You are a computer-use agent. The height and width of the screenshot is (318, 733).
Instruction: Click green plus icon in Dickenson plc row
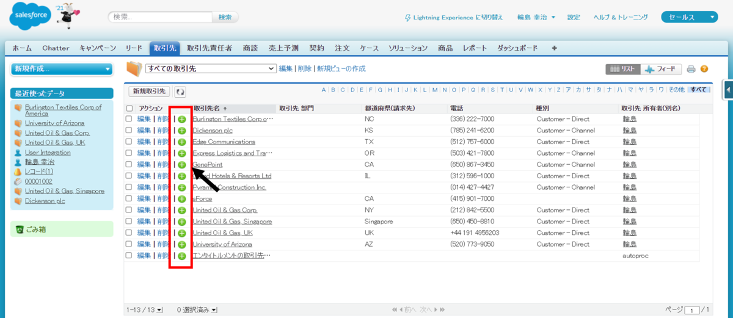coord(182,131)
